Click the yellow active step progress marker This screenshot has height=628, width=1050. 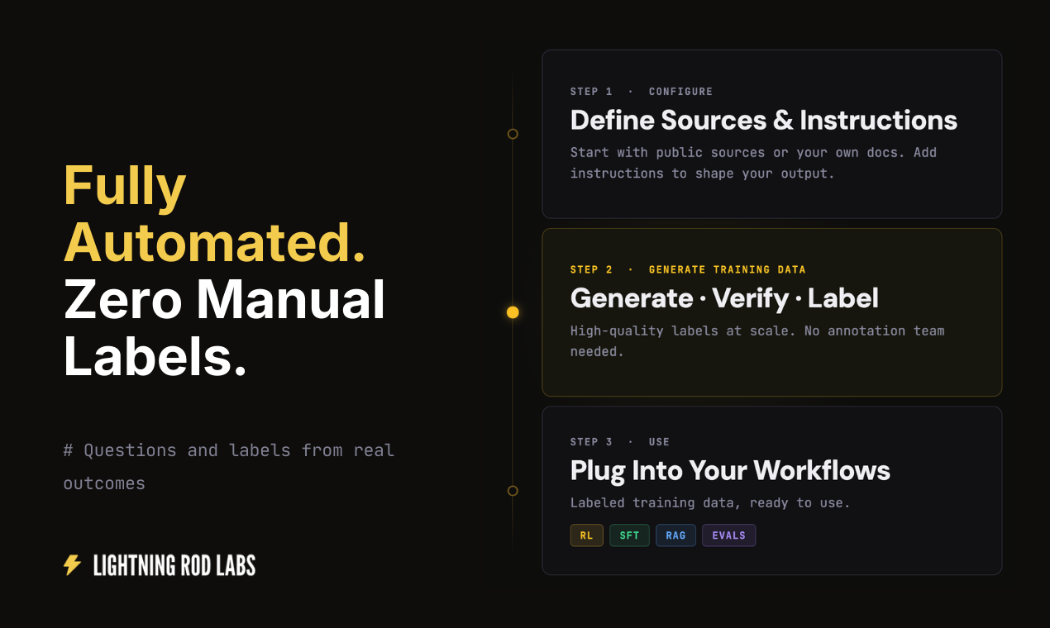(x=513, y=312)
